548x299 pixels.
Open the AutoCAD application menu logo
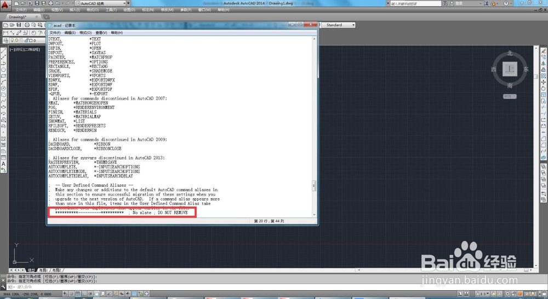[4, 5]
